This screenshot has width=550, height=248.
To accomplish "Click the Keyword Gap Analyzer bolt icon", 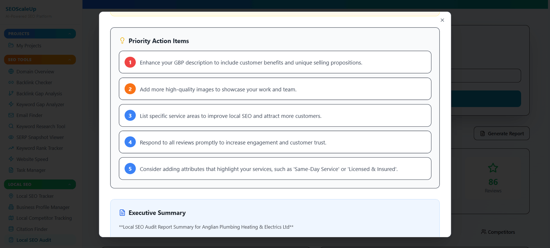I will pyautogui.click(x=11, y=104).
